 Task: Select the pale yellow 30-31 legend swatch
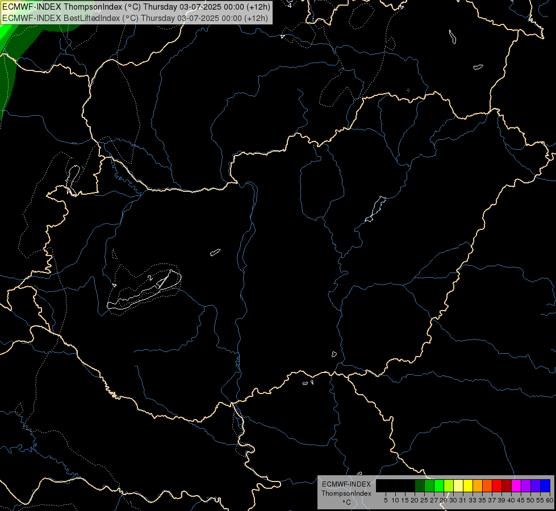[x=458, y=485]
